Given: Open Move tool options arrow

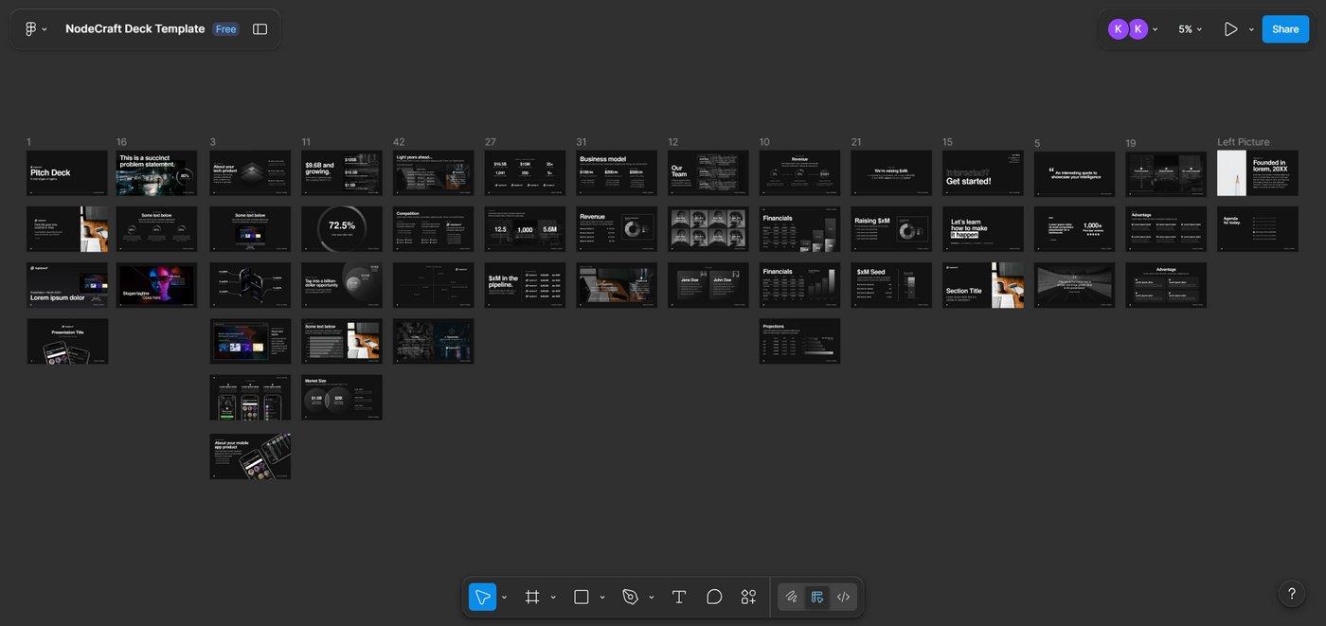Looking at the screenshot, I should (504, 597).
